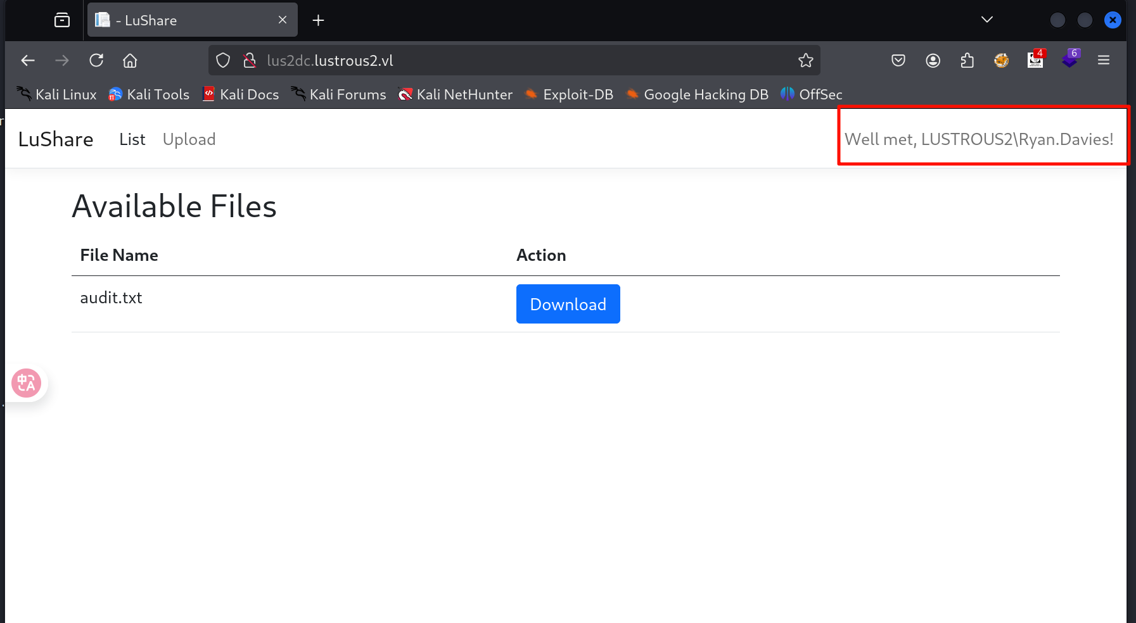Viewport: 1136px width, 623px height.
Task: Click the insecure connection padlock icon
Action: 250,60
